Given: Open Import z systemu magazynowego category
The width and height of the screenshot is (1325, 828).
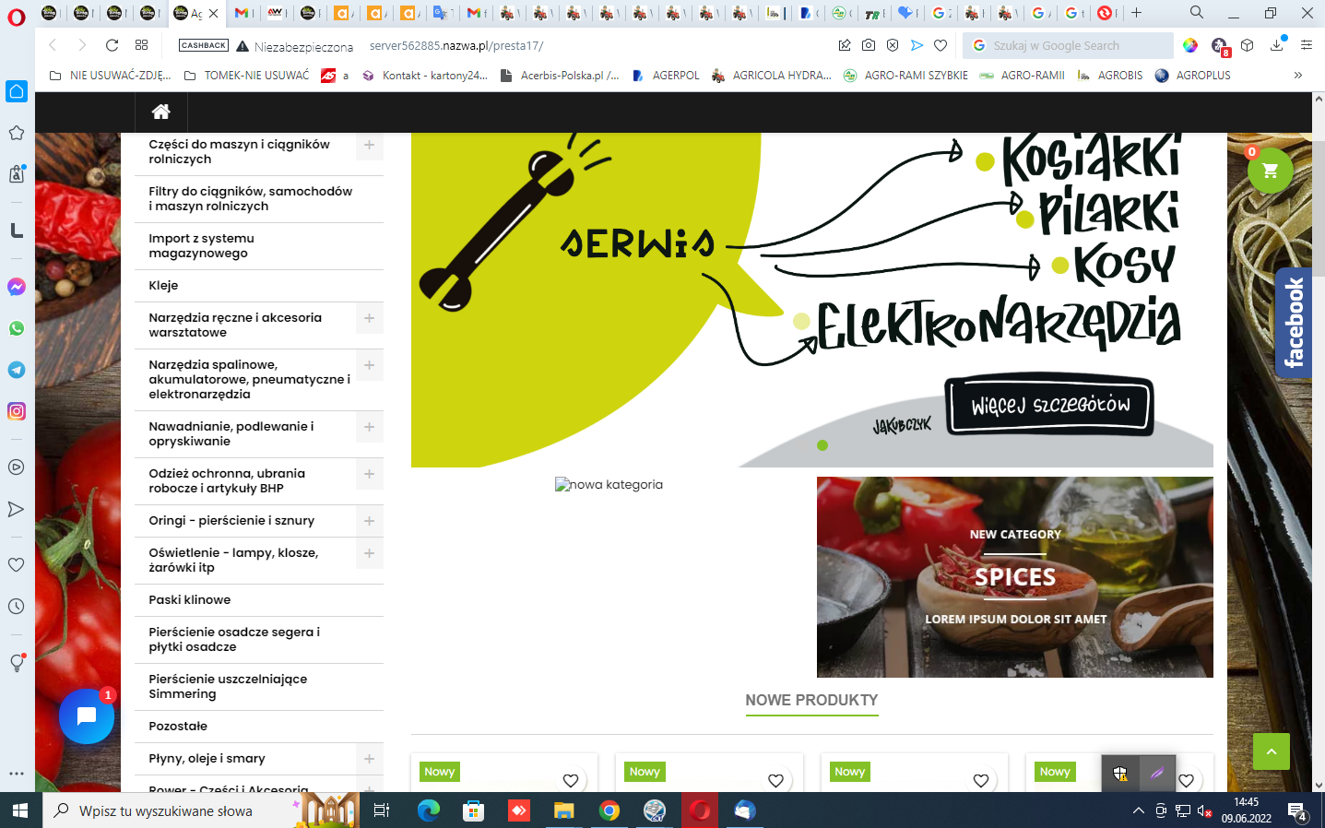Looking at the screenshot, I should point(201,246).
